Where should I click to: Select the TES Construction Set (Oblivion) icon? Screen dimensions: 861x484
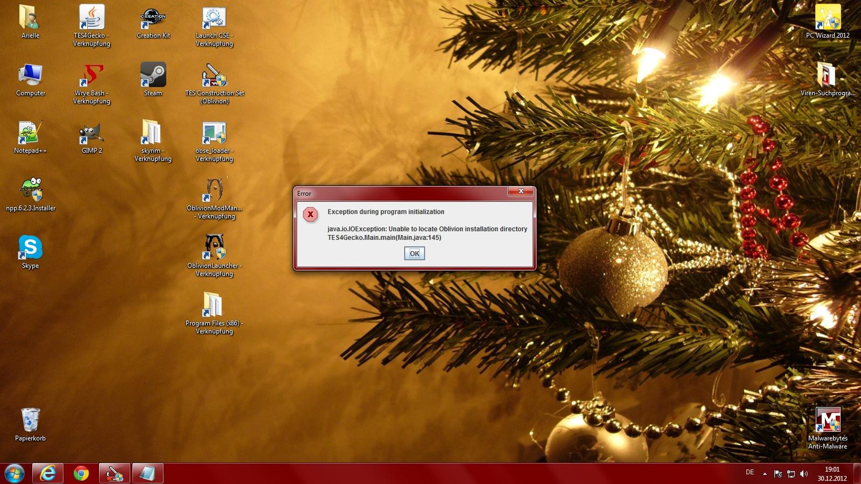(214, 76)
